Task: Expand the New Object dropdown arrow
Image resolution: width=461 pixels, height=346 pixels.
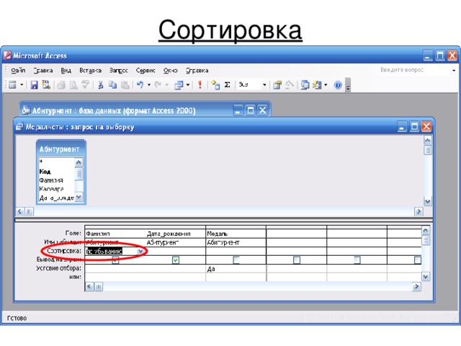Action: click(x=326, y=85)
